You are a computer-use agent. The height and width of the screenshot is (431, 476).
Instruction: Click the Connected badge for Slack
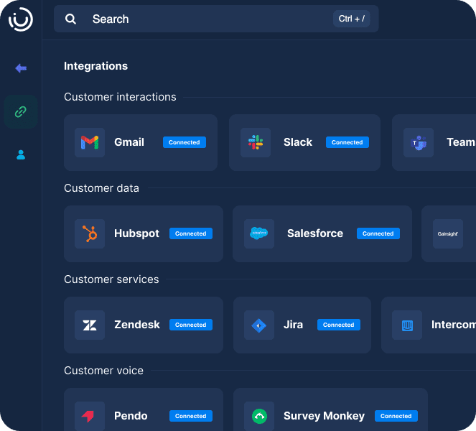point(347,142)
